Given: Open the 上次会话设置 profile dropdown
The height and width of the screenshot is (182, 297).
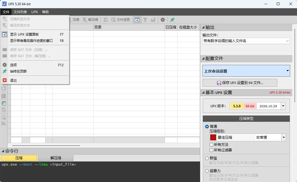Looking at the screenshot, I should tap(246, 71).
